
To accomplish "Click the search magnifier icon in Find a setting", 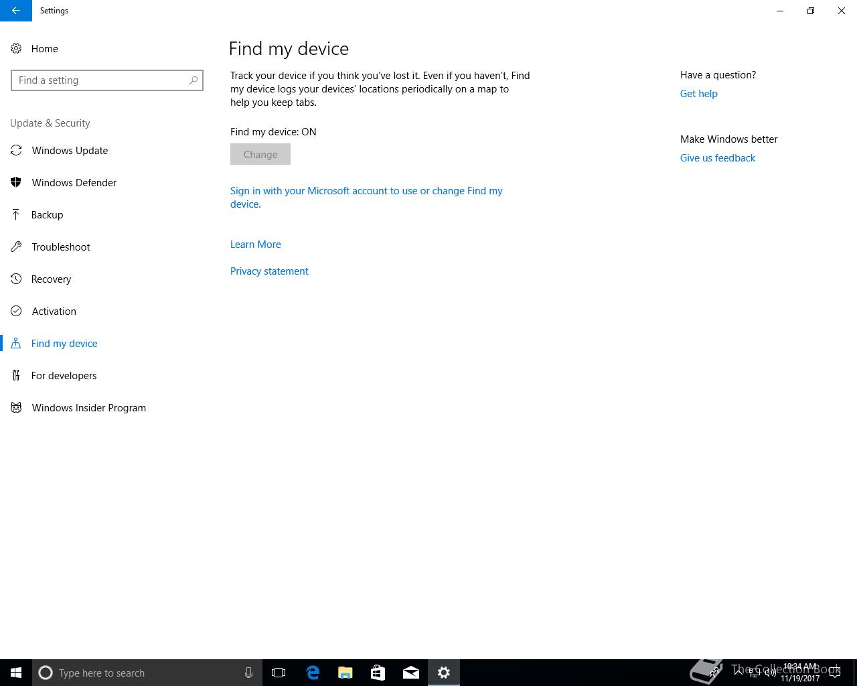I will (x=193, y=80).
